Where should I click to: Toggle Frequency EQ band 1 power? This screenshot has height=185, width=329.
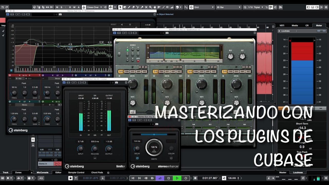pos(10,75)
